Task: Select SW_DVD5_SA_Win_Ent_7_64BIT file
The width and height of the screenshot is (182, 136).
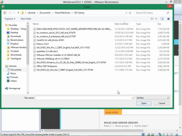Action: (x=65, y=70)
